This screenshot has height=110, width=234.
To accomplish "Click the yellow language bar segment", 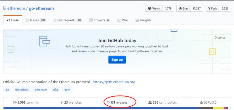I will tap(218, 108).
